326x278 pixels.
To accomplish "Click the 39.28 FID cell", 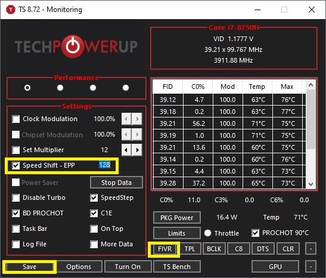I will (168, 183).
